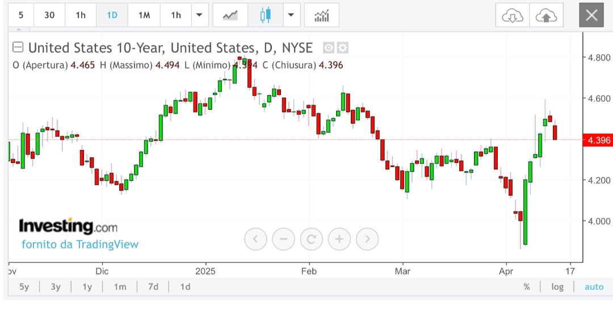This screenshot has height=321, width=613.
Task: Collapse the chart legend with minus box
Action: click(x=18, y=47)
